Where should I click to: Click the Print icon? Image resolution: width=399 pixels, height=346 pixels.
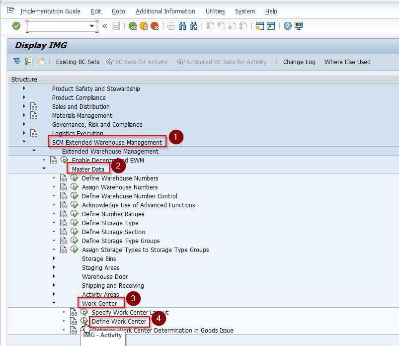(171, 26)
